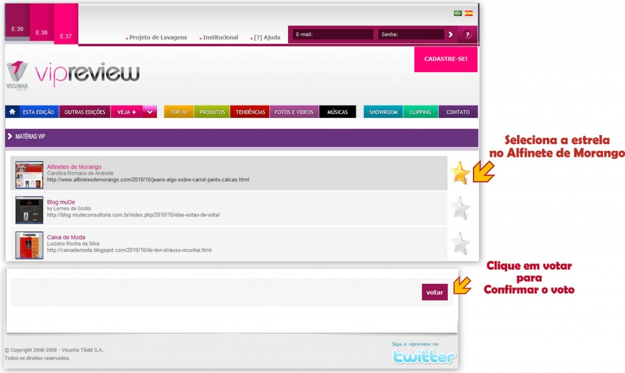Click the E-mail input field

(x=333, y=34)
